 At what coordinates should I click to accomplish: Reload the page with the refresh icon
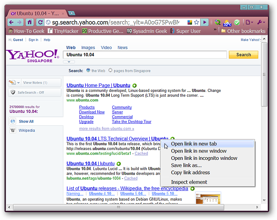(40, 22)
